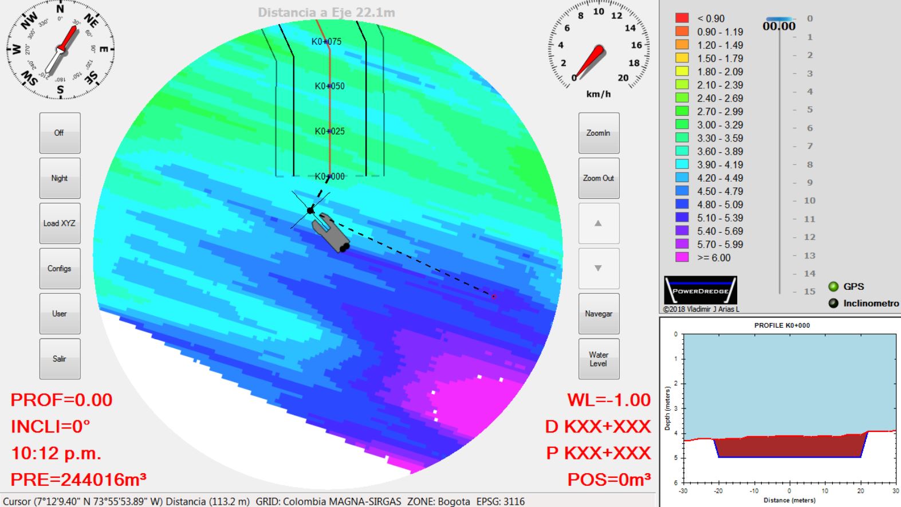Click the magenta >= 6.00 legend swatch
The width and height of the screenshot is (901, 507).
click(682, 257)
